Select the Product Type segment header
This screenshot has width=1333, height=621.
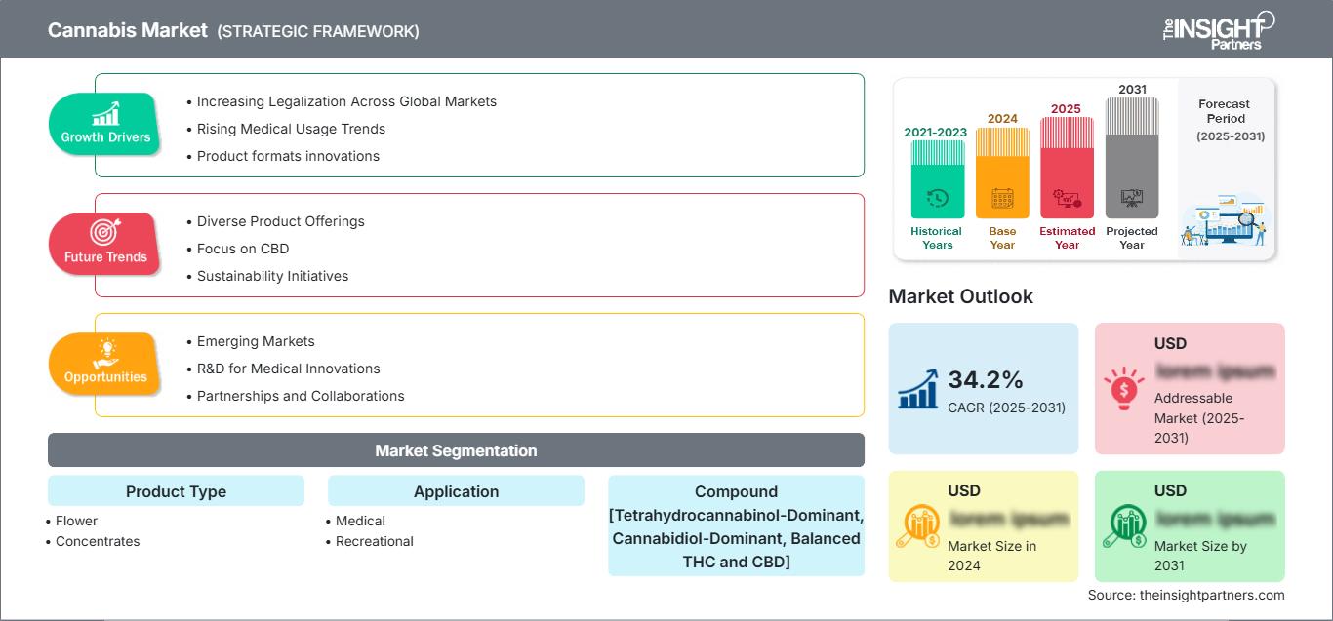click(x=176, y=491)
